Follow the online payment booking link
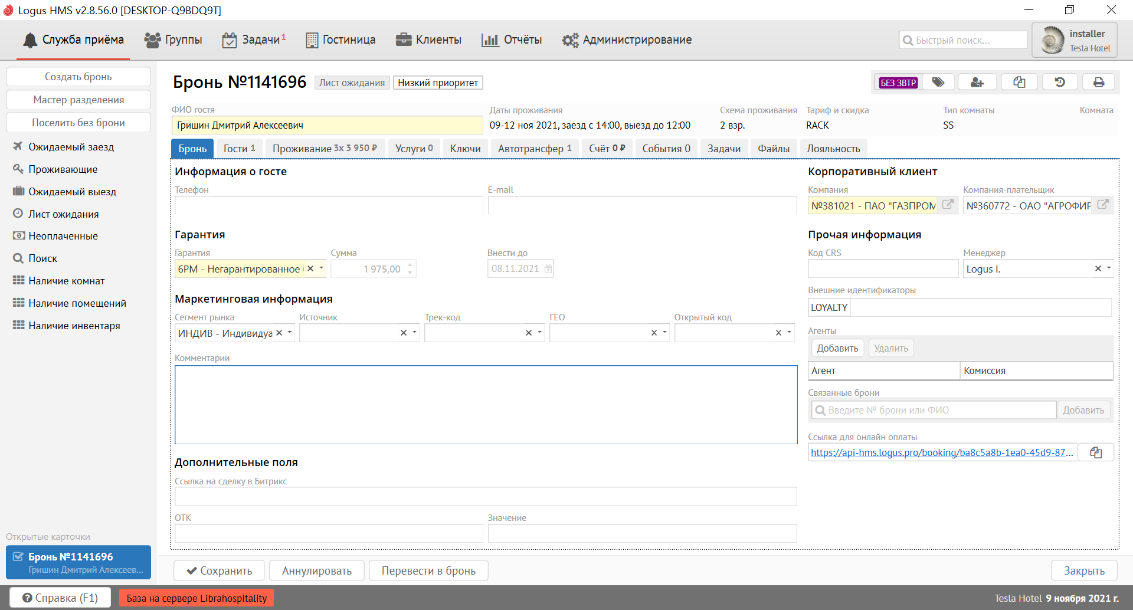The image size is (1133, 610). 941,452
